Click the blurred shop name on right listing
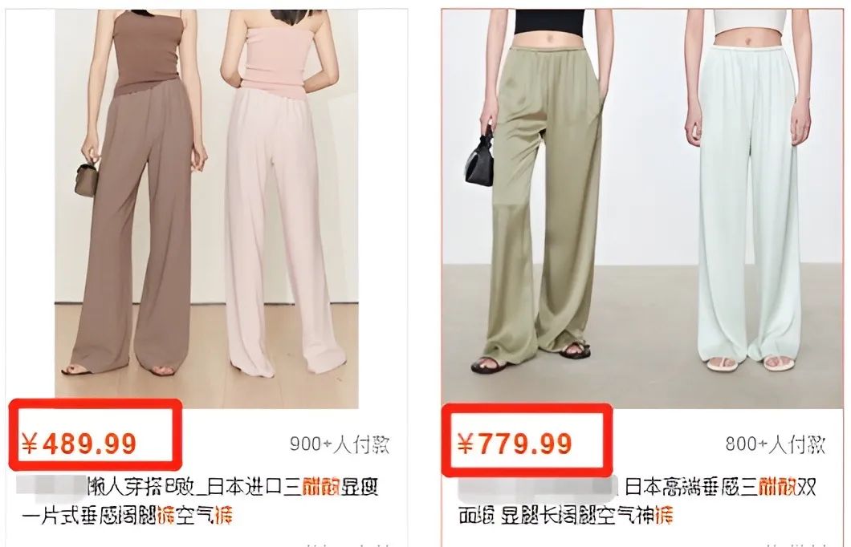851x547 pixels. [x=538, y=486]
